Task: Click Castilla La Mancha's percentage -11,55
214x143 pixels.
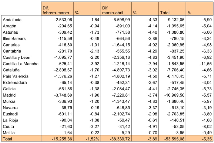Action: (206, 64)
